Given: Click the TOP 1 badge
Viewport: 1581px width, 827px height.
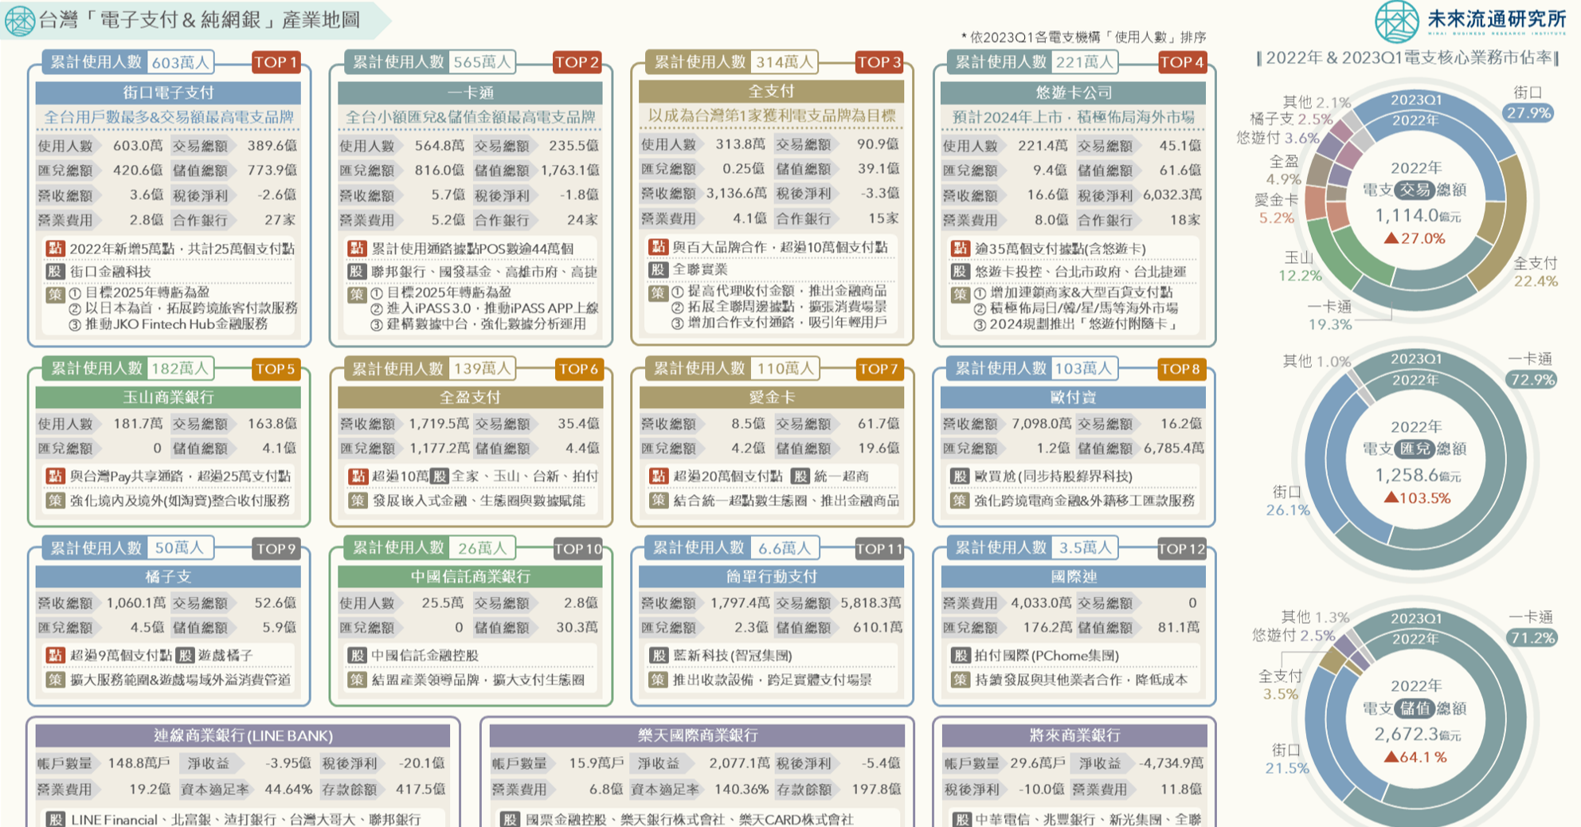Looking at the screenshot, I should point(276,62).
